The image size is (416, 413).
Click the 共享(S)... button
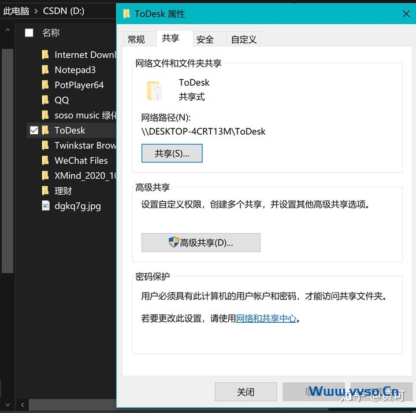(x=172, y=153)
